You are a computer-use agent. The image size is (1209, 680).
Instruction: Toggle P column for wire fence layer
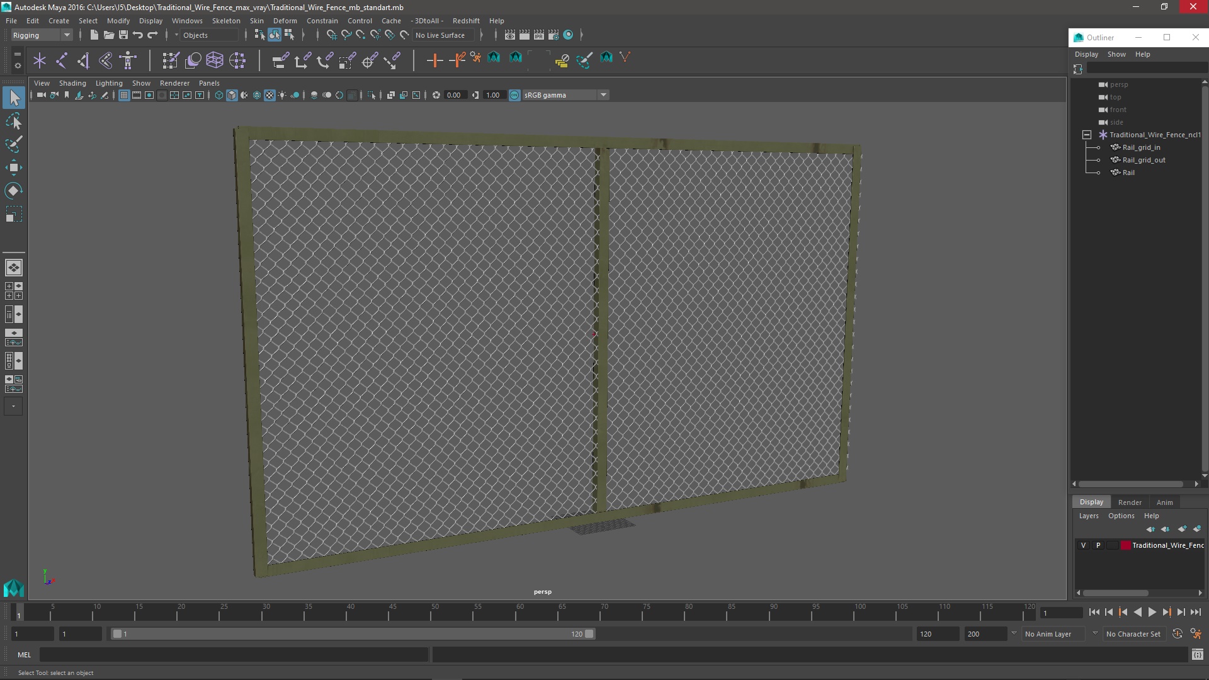pyautogui.click(x=1098, y=545)
